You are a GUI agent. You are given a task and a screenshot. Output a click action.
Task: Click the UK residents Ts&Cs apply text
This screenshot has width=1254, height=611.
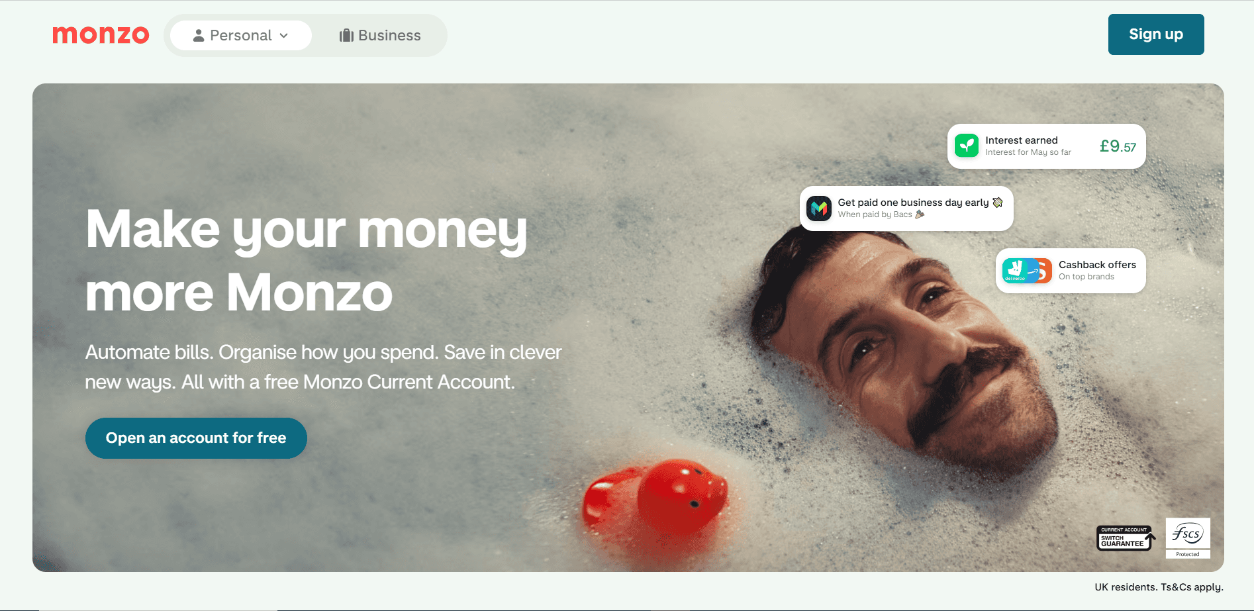[x=1159, y=587]
